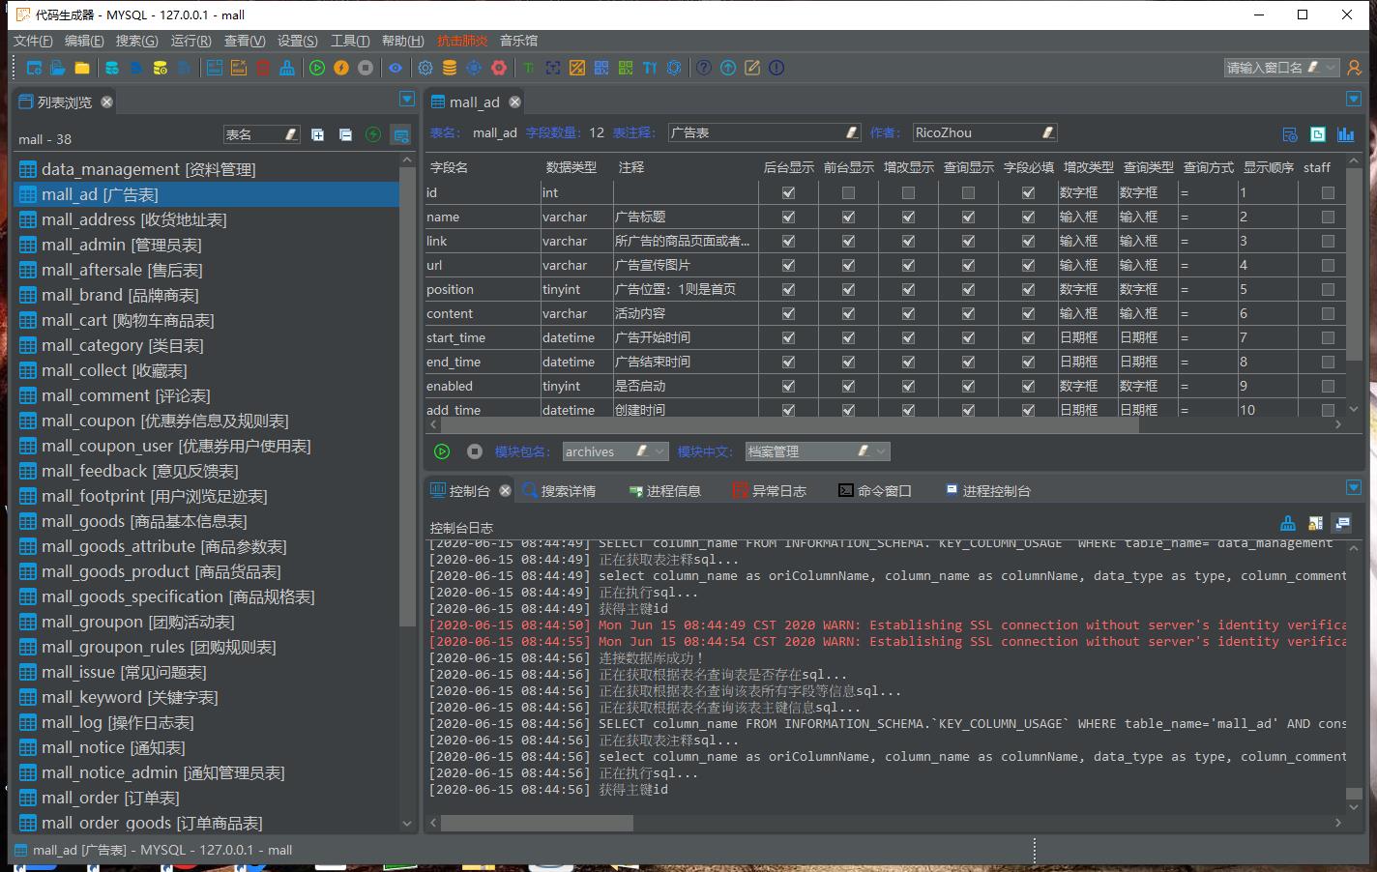Click the collapse-all minus icon in list browser
The width and height of the screenshot is (1377, 872).
pyautogui.click(x=345, y=135)
